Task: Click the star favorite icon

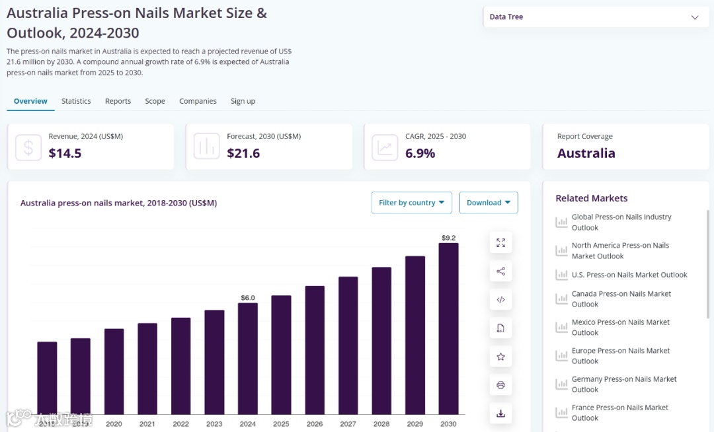Action: pos(500,357)
